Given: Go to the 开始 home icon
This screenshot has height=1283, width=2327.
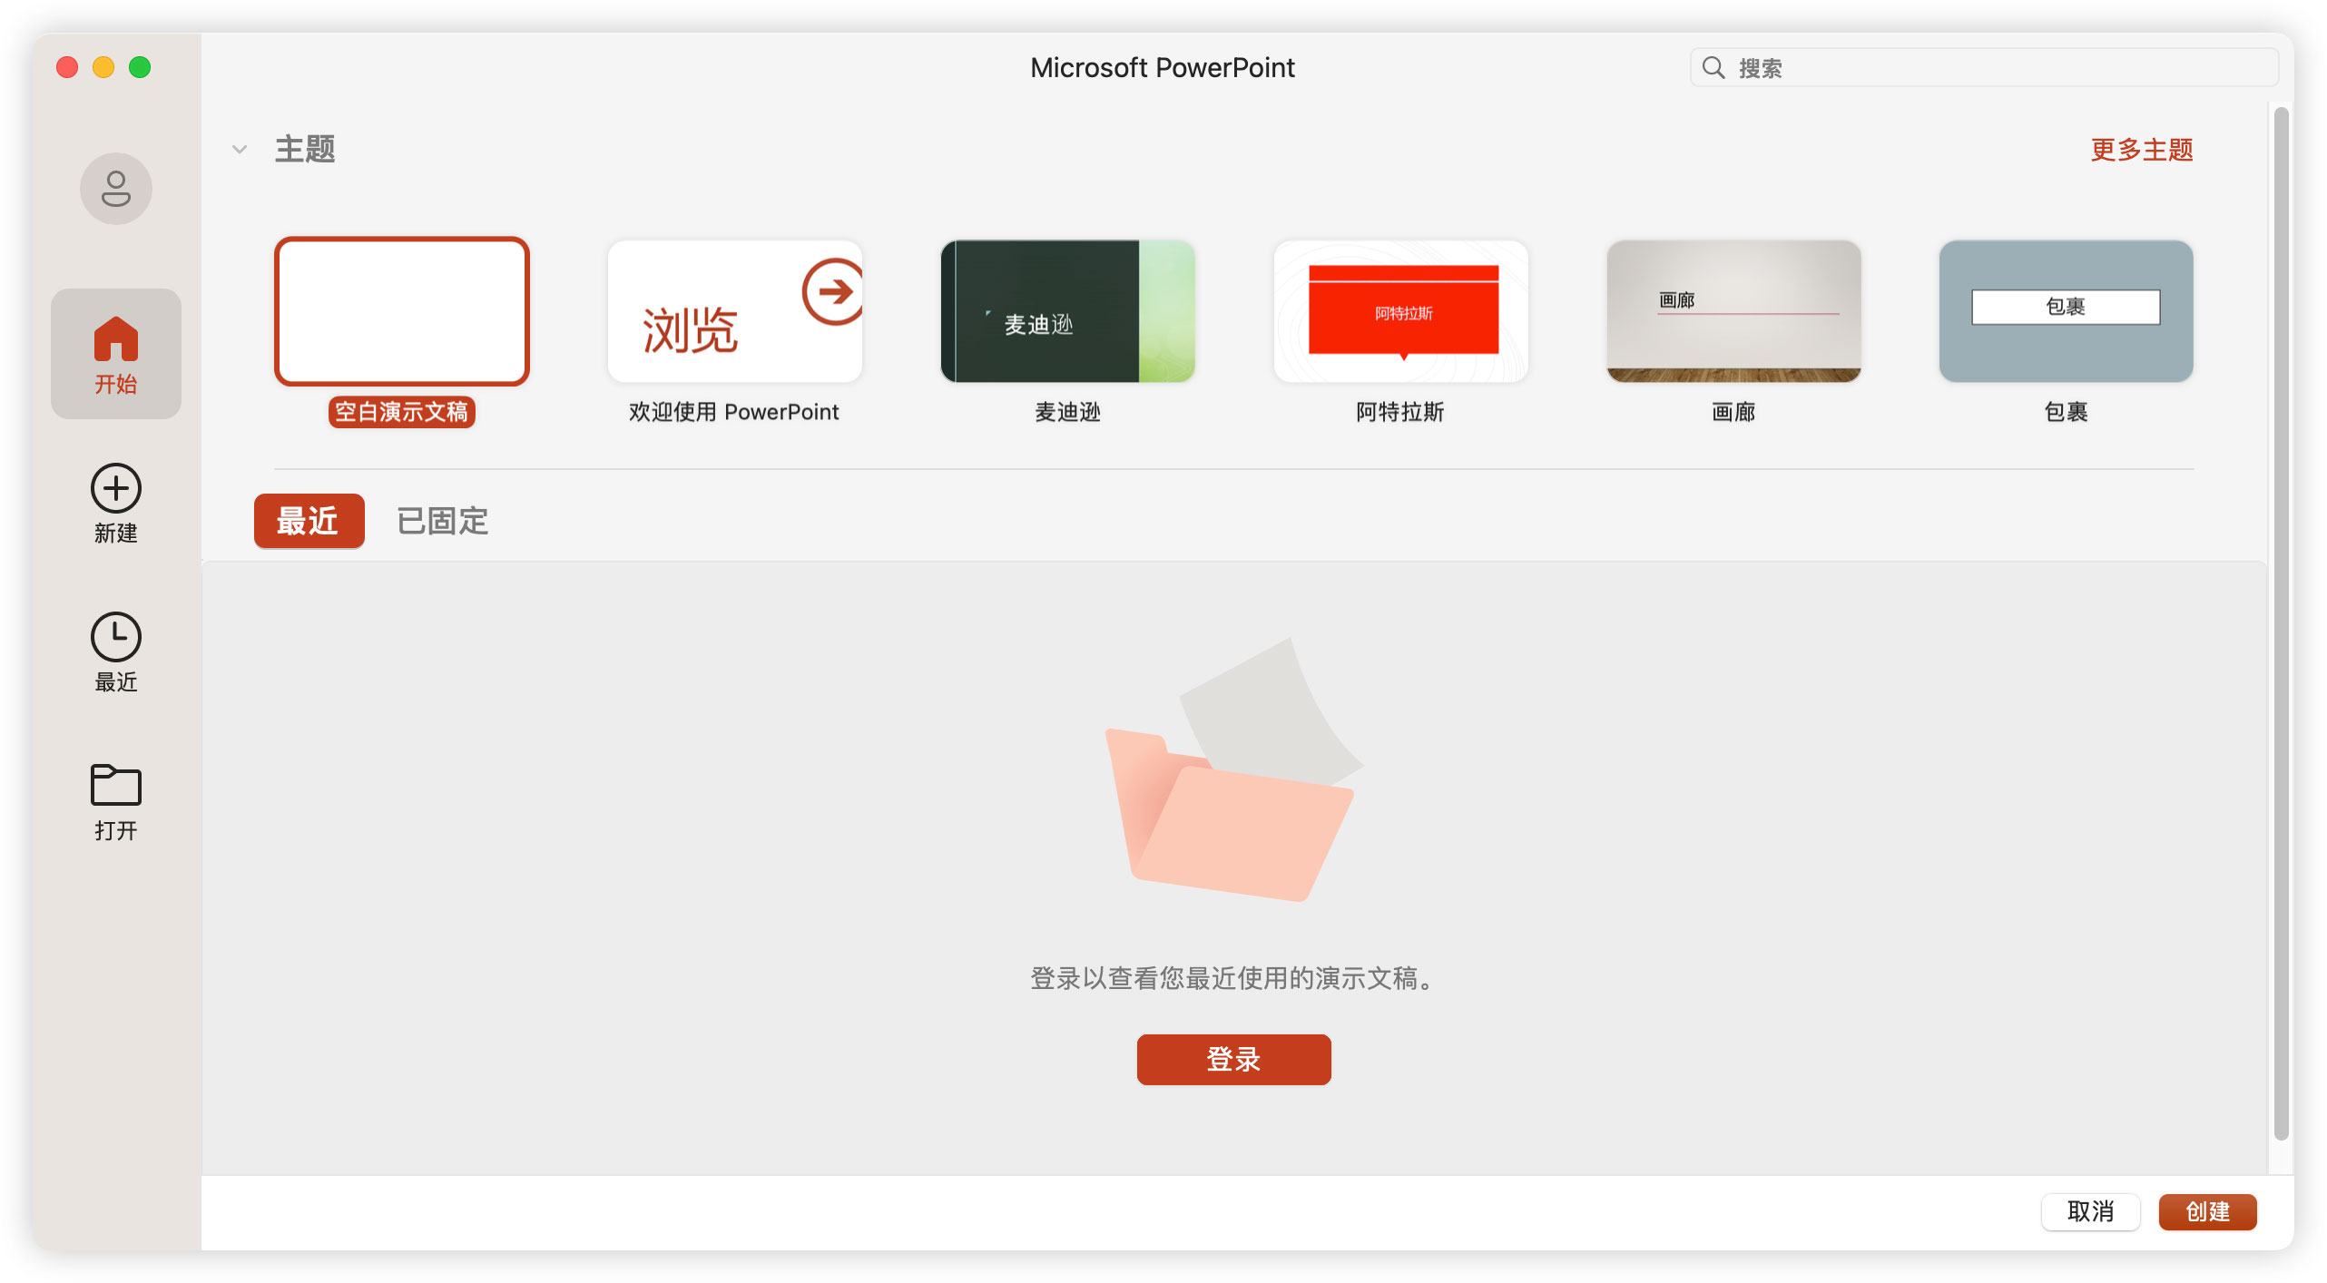Looking at the screenshot, I should pyautogui.click(x=115, y=354).
